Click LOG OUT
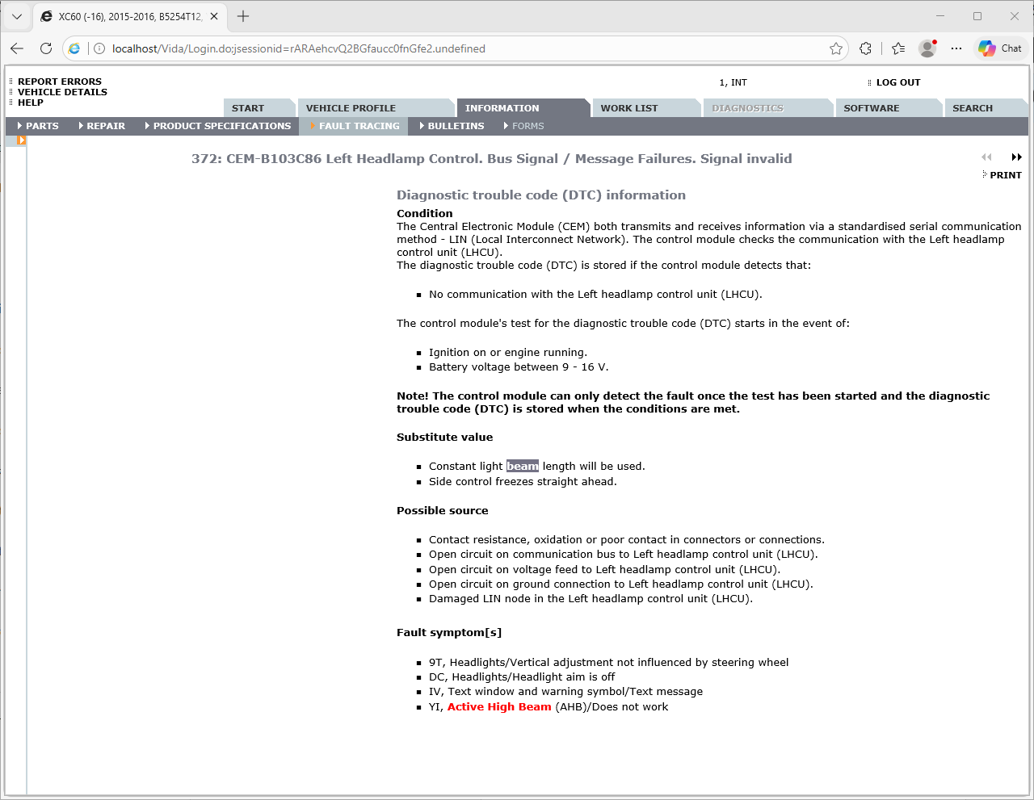1034x800 pixels. tap(898, 82)
